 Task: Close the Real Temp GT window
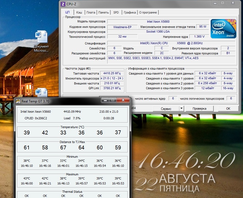[x=123, y=100]
